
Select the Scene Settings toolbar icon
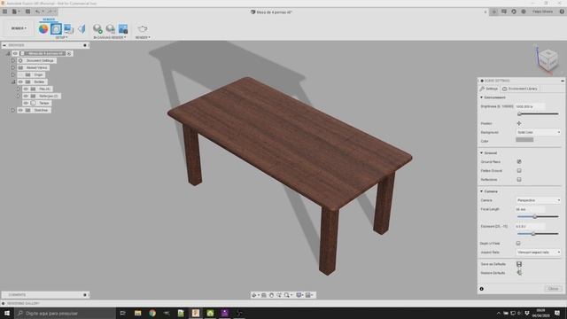tap(56, 28)
